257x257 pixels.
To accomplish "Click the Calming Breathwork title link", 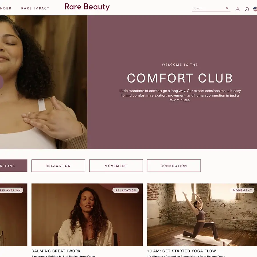I will point(56,251).
